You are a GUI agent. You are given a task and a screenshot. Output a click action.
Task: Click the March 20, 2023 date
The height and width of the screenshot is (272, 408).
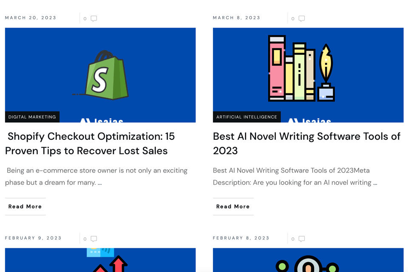[x=31, y=18]
